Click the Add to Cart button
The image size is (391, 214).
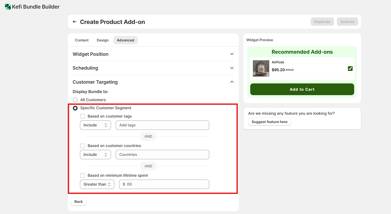point(302,89)
